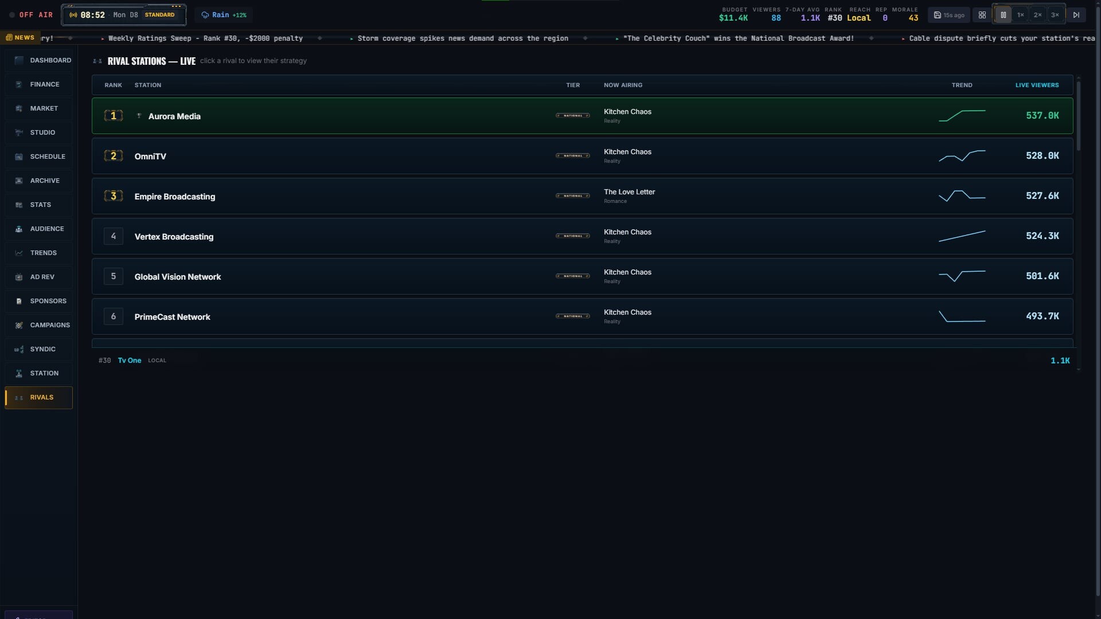Viewport: 1101px width, 619px height.
Task: Sort by the Live Viewers column header
Action: [1037, 85]
